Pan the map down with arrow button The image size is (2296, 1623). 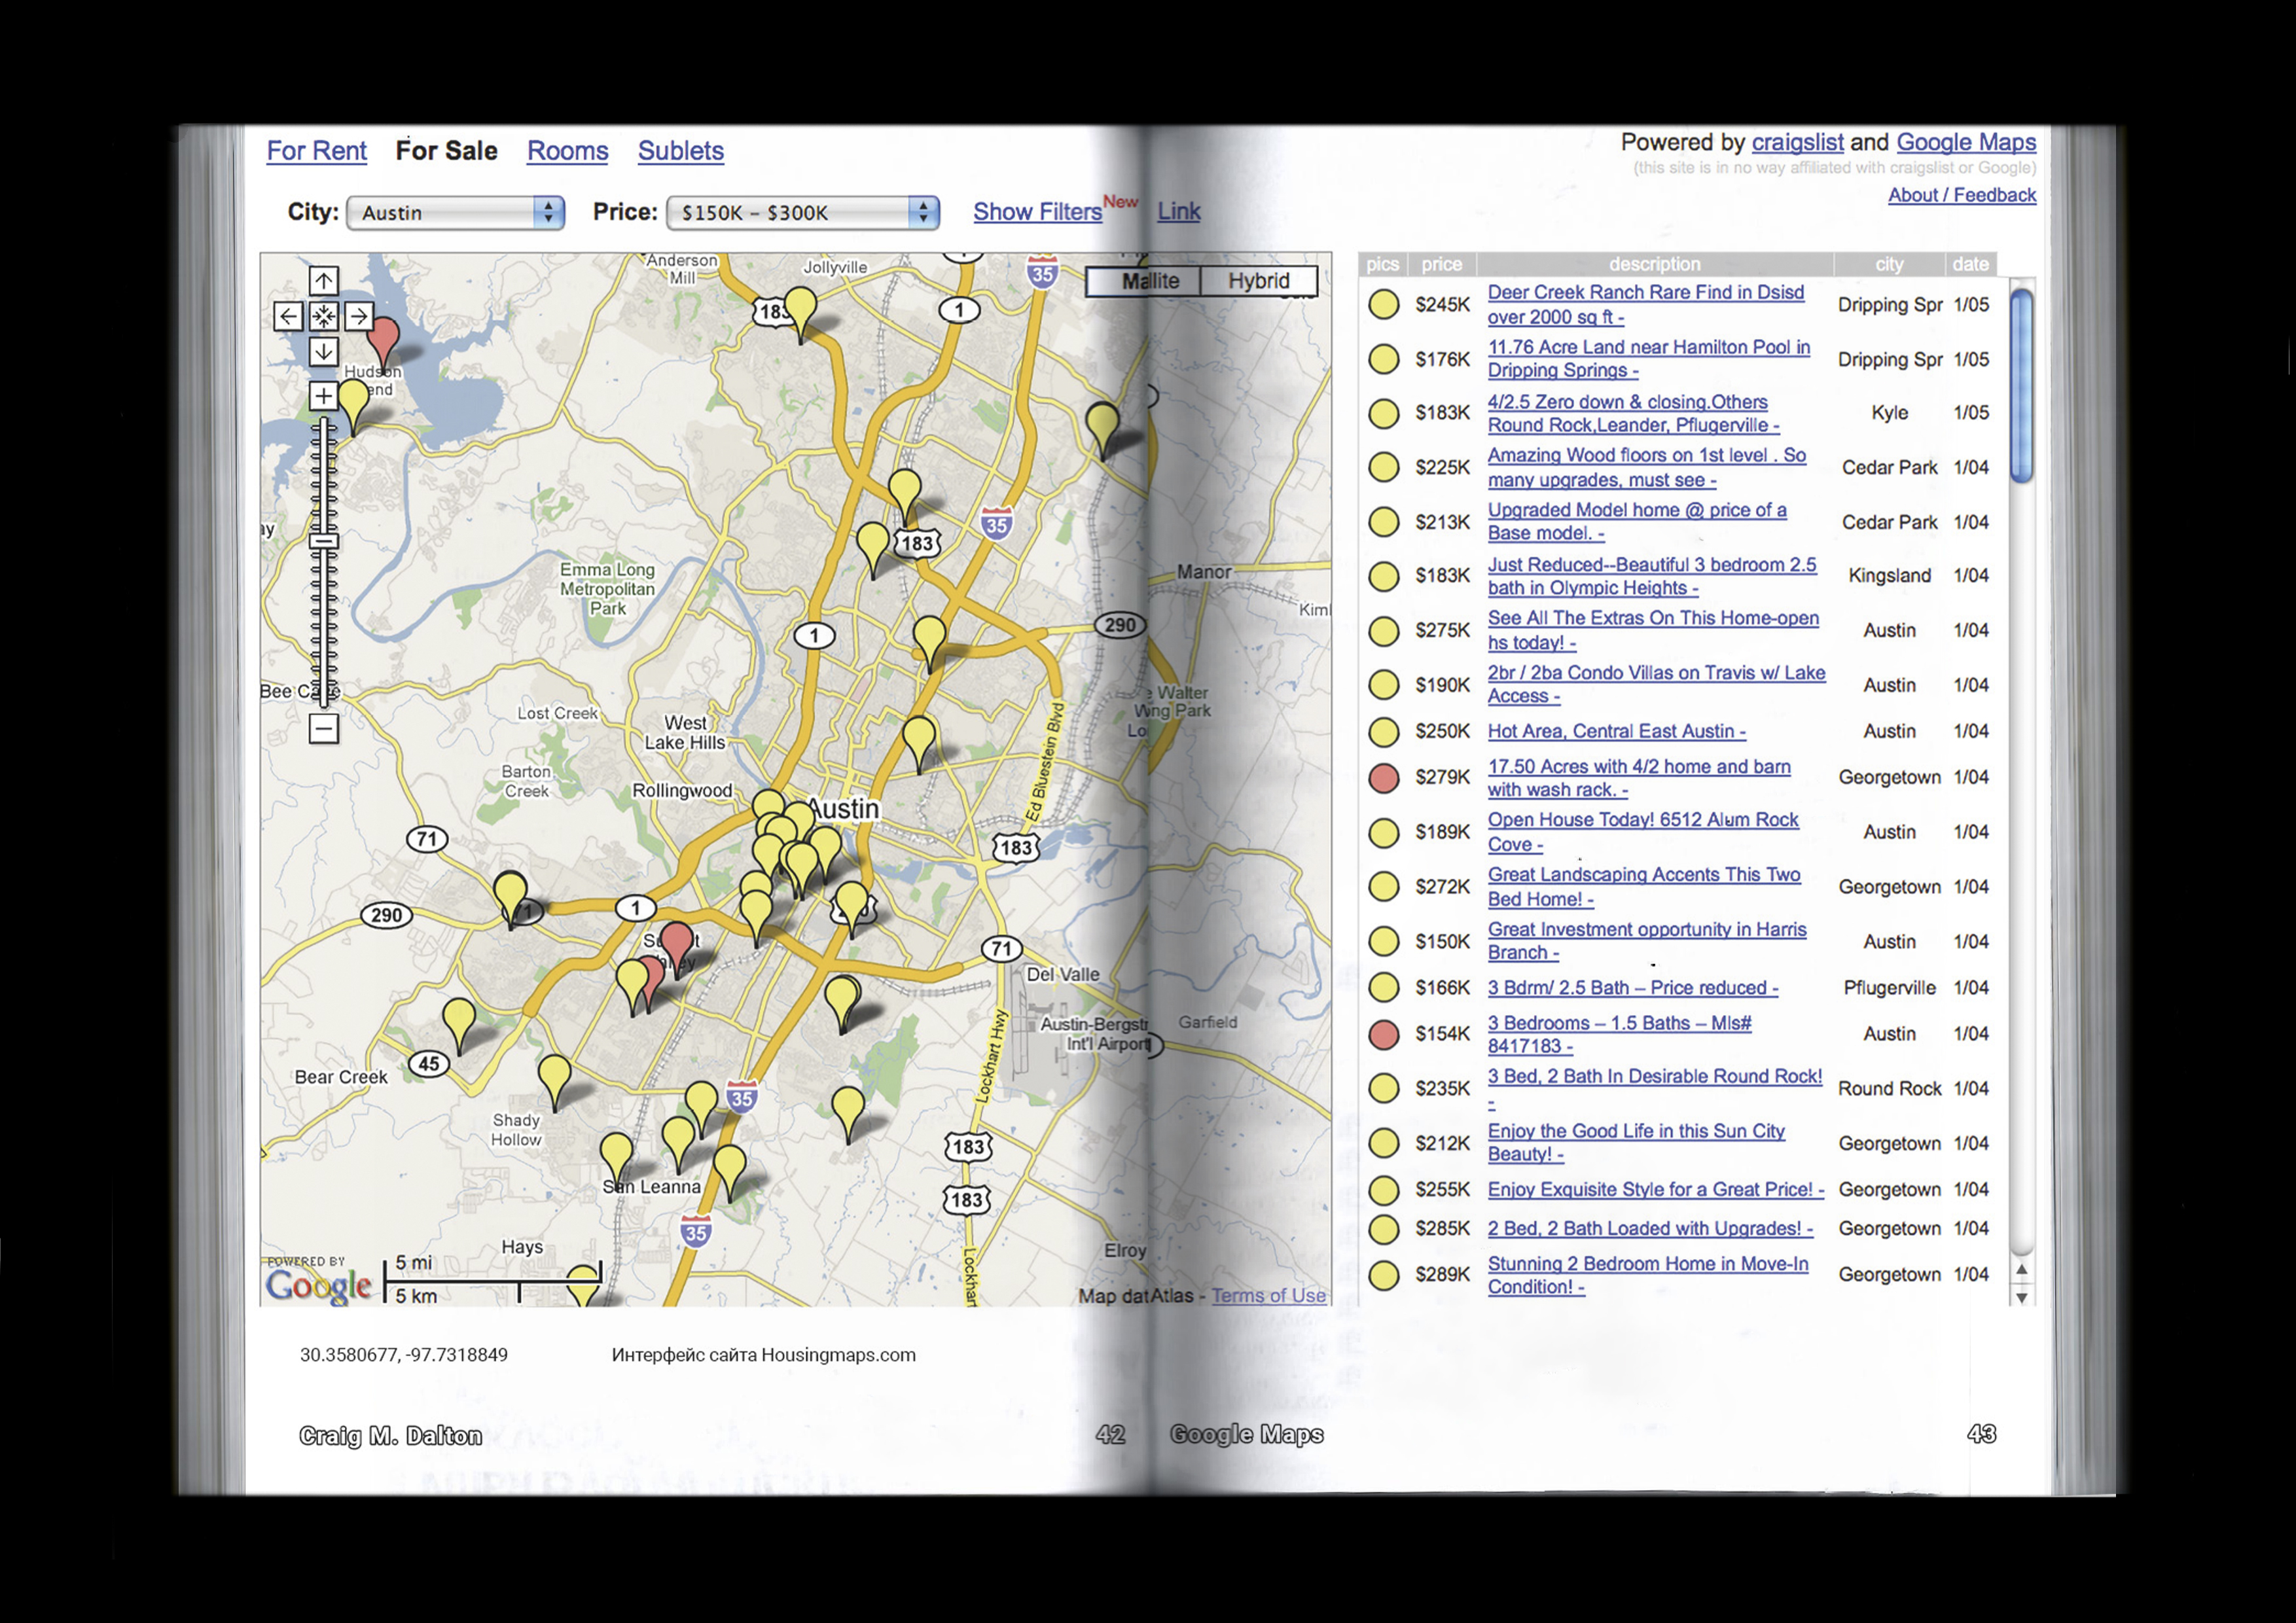tap(323, 352)
